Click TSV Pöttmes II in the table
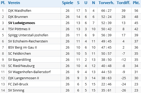Viewport: 141px width, 93px height. (19, 29)
